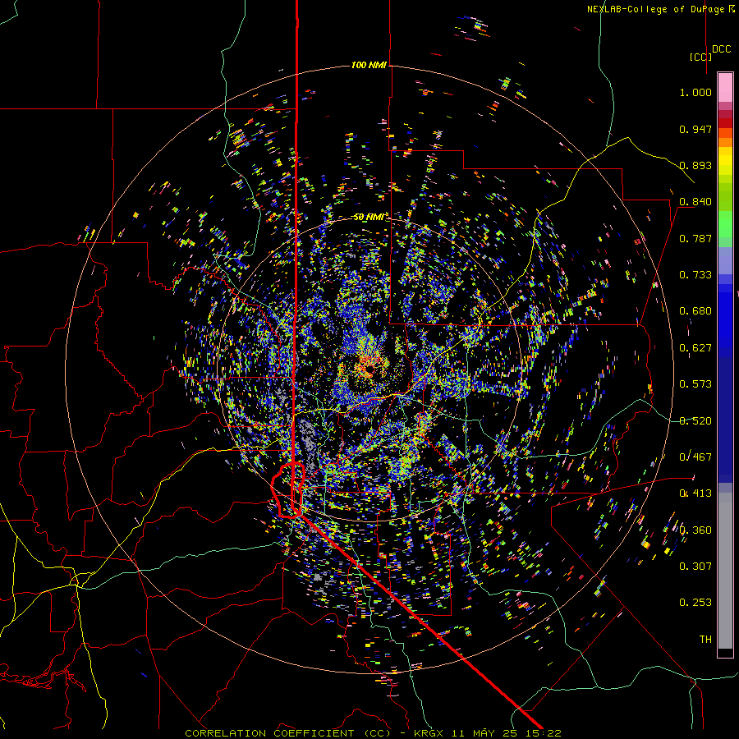Click the 0.467 color scale value
The width and height of the screenshot is (739, 739).
click(x=695, y=457)
